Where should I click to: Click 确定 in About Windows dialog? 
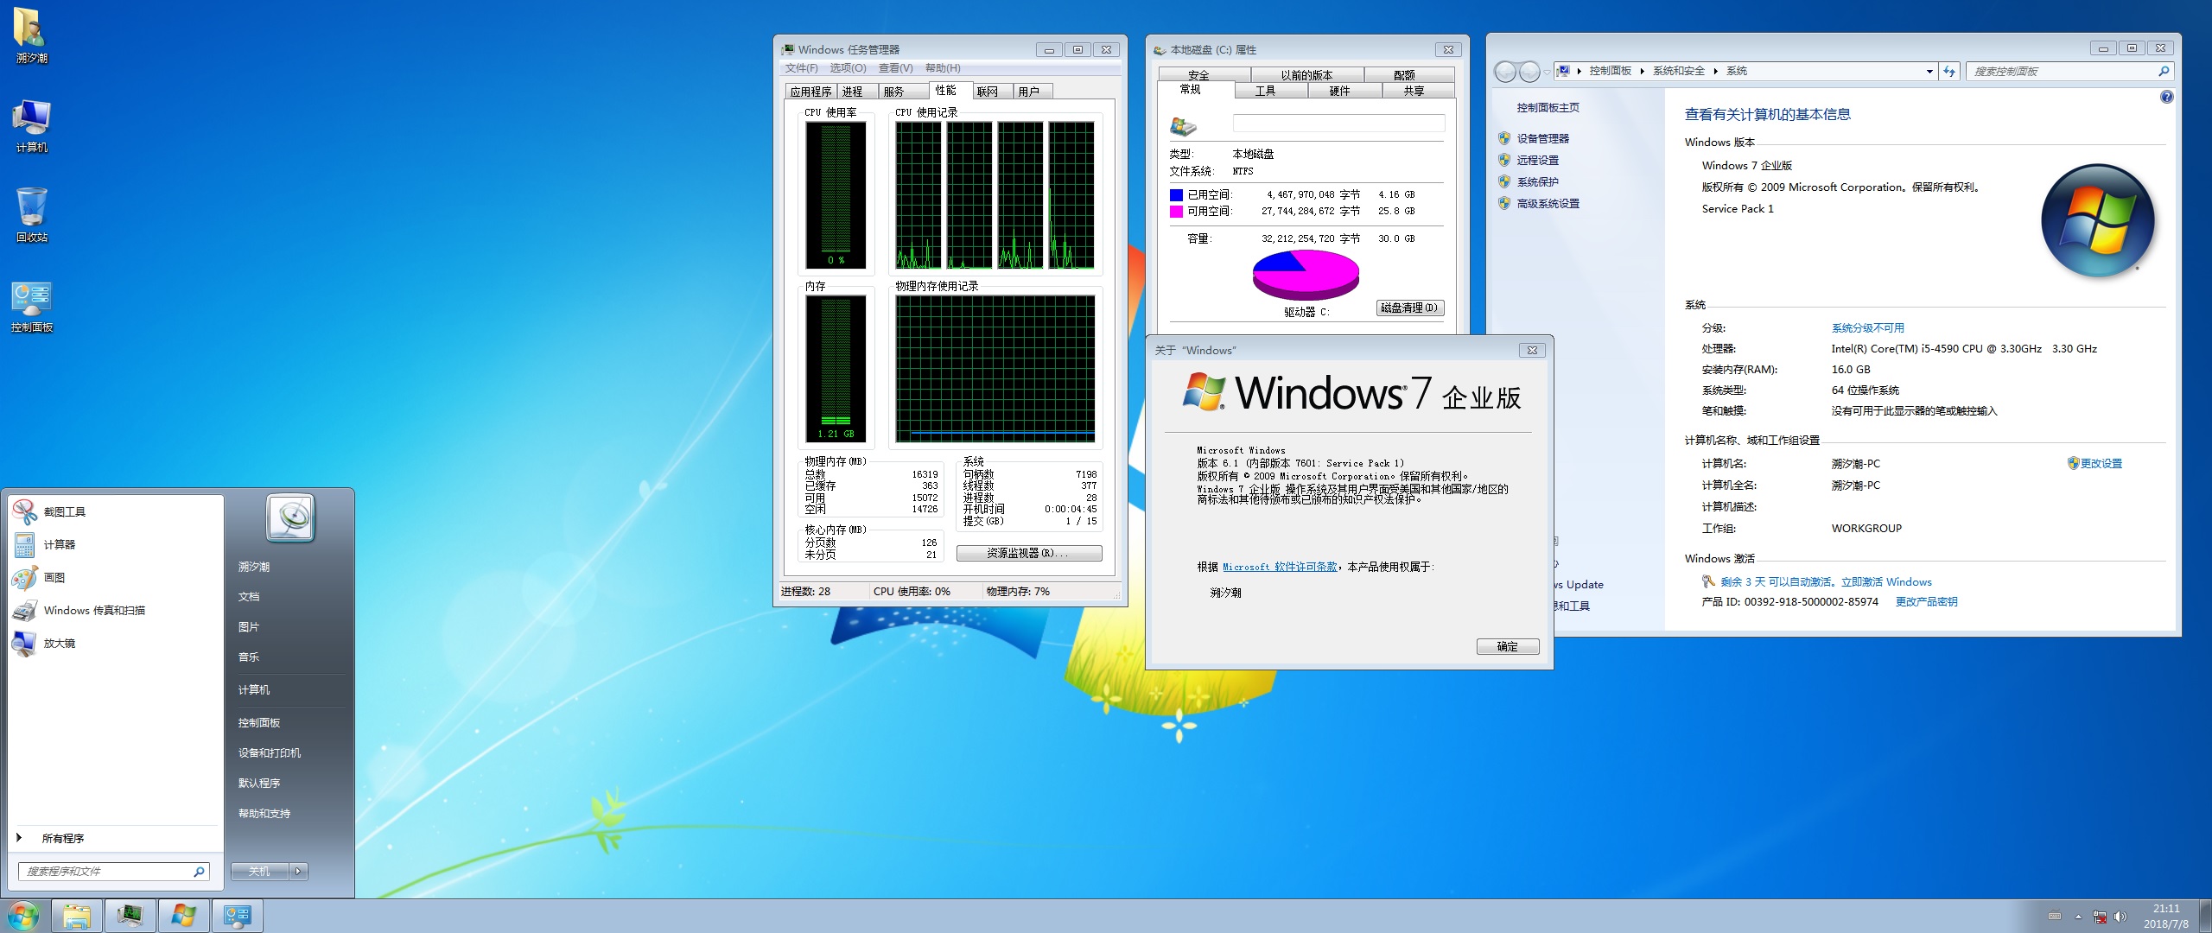pos(1508,646)
